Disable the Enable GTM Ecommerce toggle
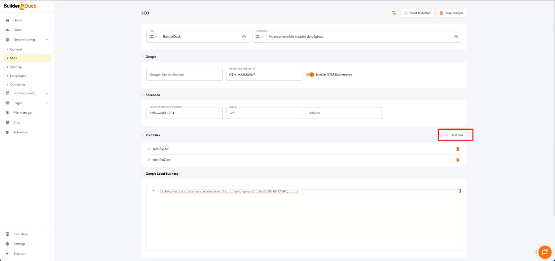 tap(310, 75)
